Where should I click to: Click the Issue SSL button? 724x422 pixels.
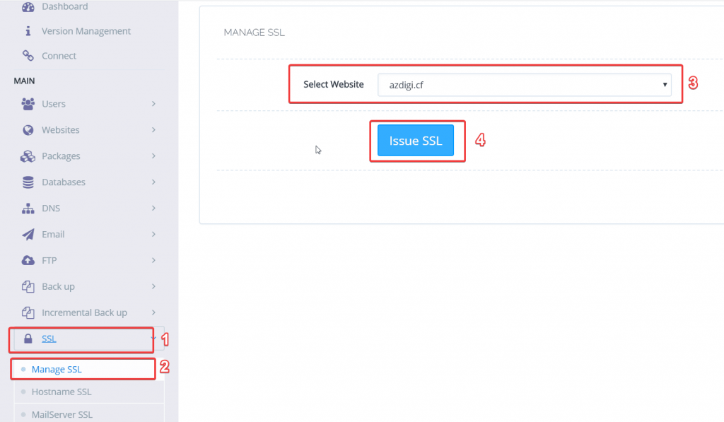click(417, 141)
